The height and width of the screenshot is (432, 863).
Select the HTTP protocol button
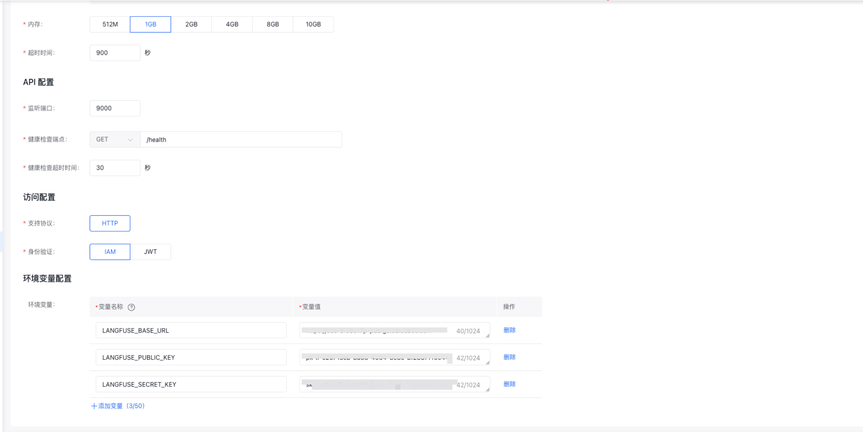[110, 223]
